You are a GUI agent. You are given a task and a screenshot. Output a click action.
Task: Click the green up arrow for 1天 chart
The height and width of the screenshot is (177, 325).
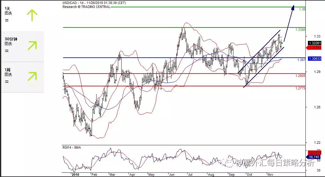pyautogui.click(x=31, y=15)
